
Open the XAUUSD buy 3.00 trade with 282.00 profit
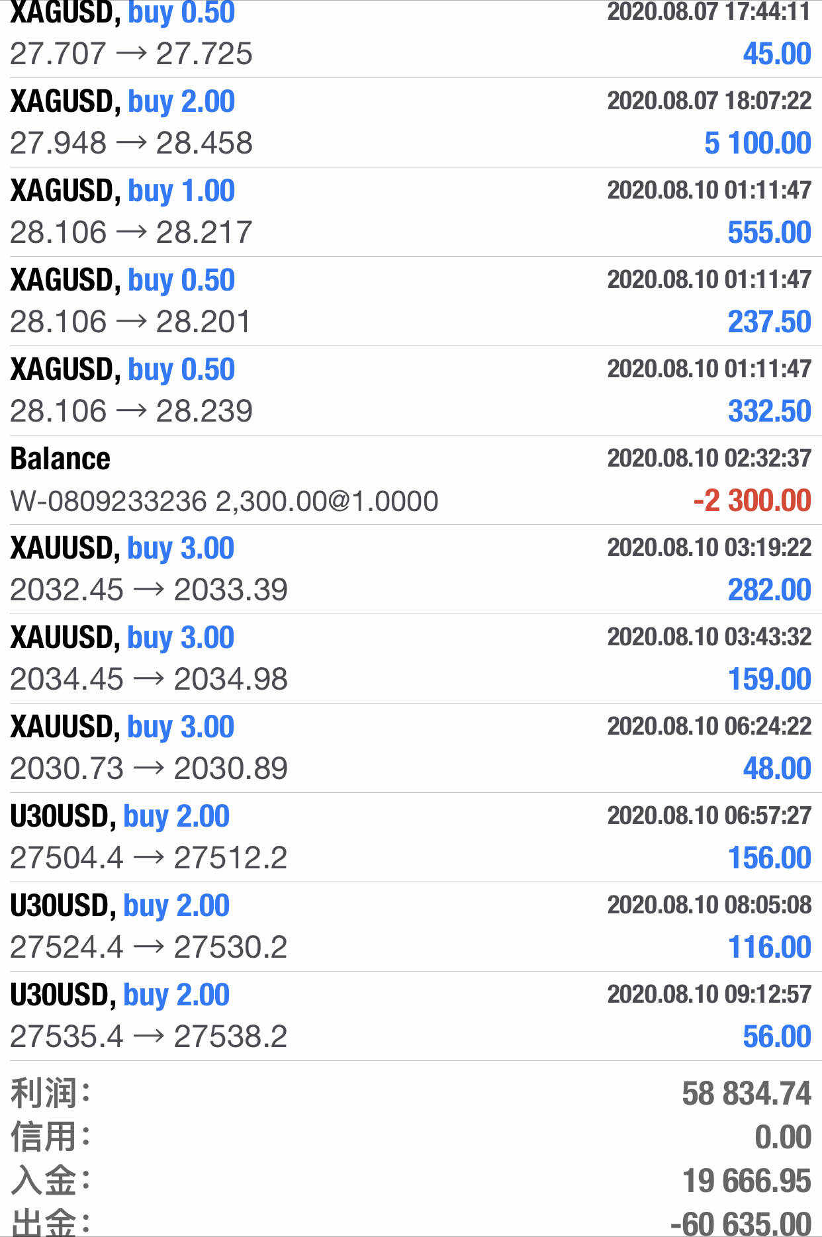tap(411, 569)
